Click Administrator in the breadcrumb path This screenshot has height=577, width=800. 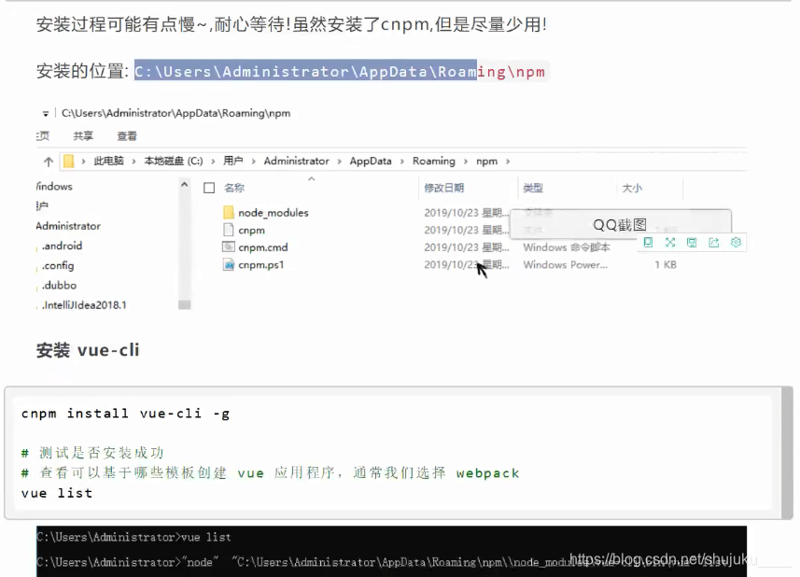tap(296, 161)
